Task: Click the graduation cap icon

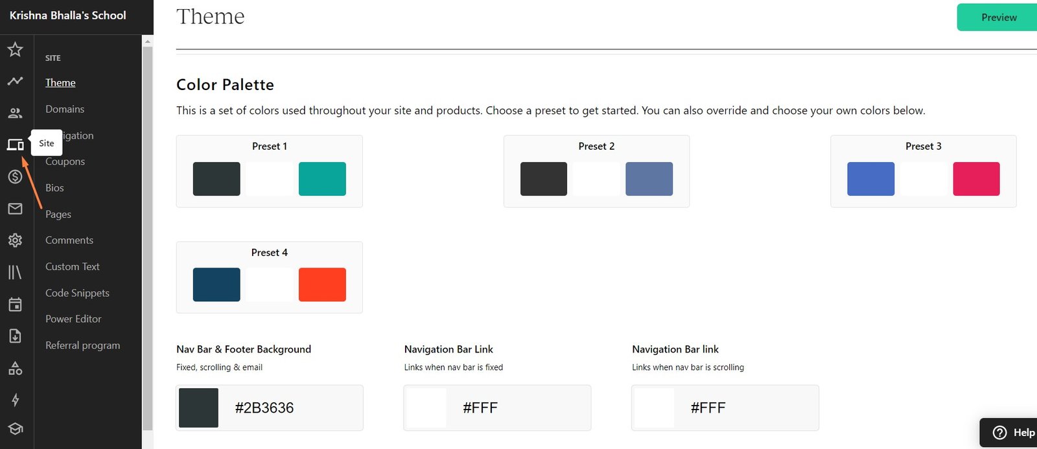Action: (16, 429)
